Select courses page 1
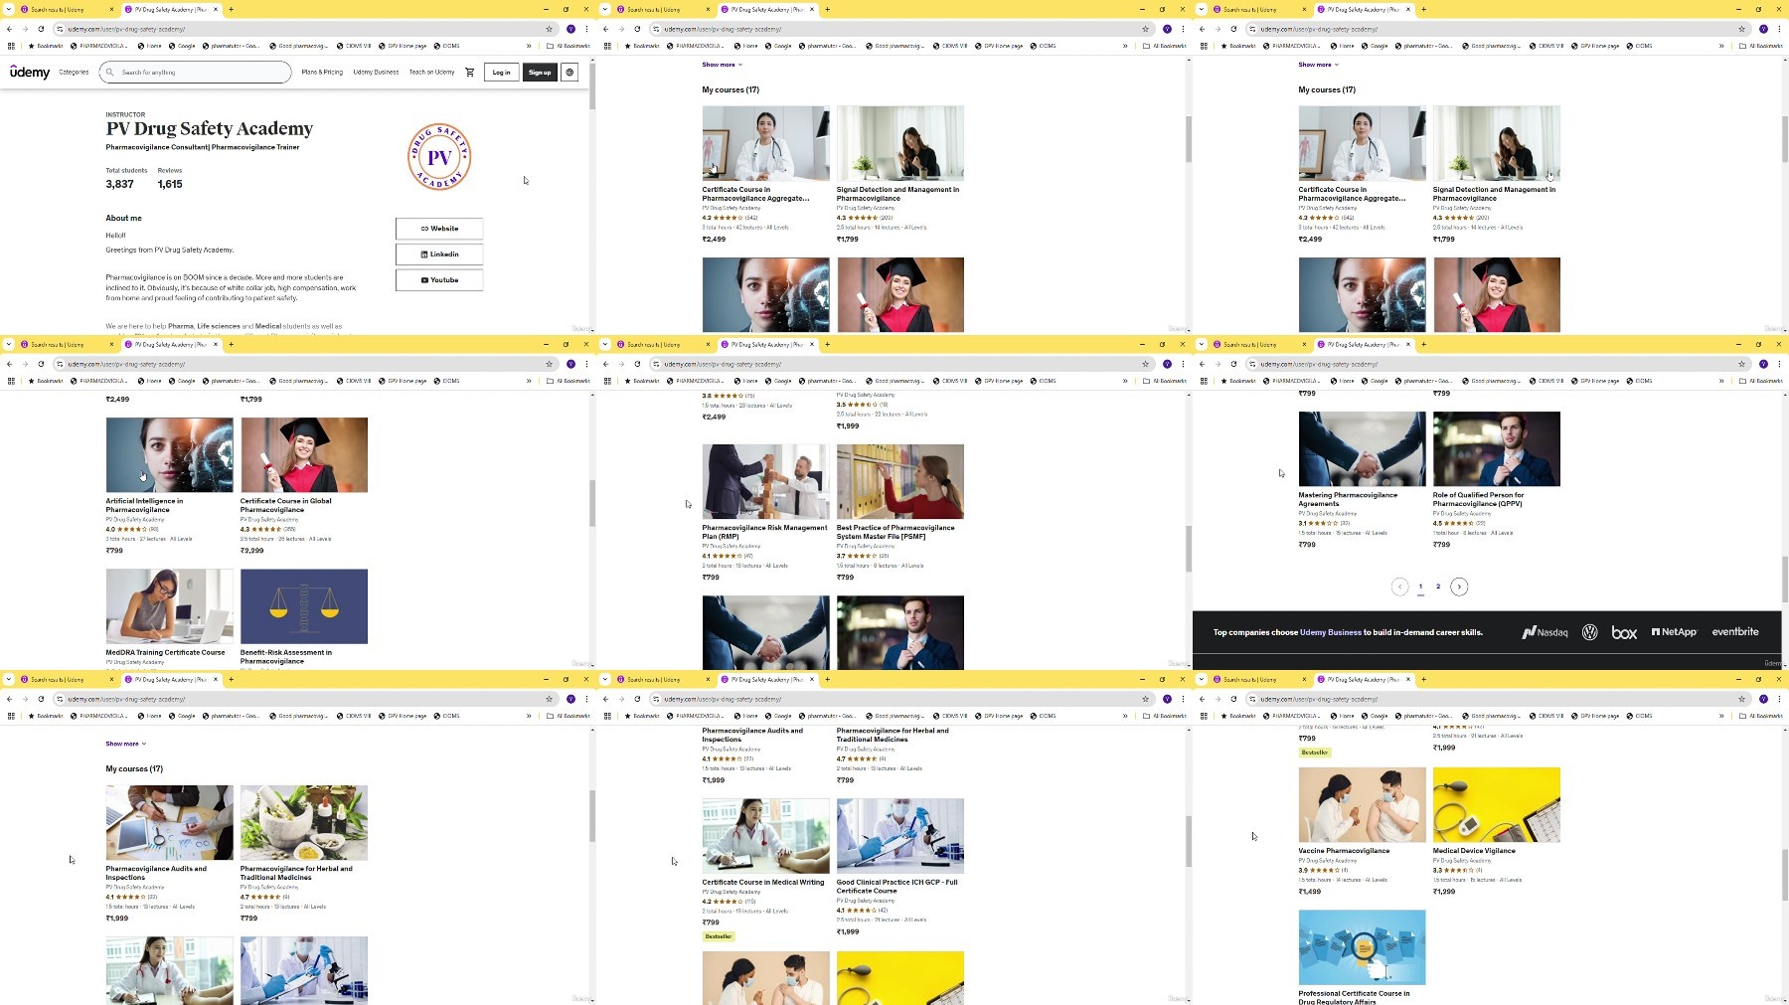The height and width of the screenshot is (1005, 1789). tap(1420, 586)
